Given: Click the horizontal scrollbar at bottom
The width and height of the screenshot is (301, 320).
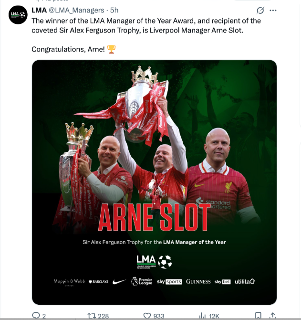Looking at the screenshot, I should point(150,319).
